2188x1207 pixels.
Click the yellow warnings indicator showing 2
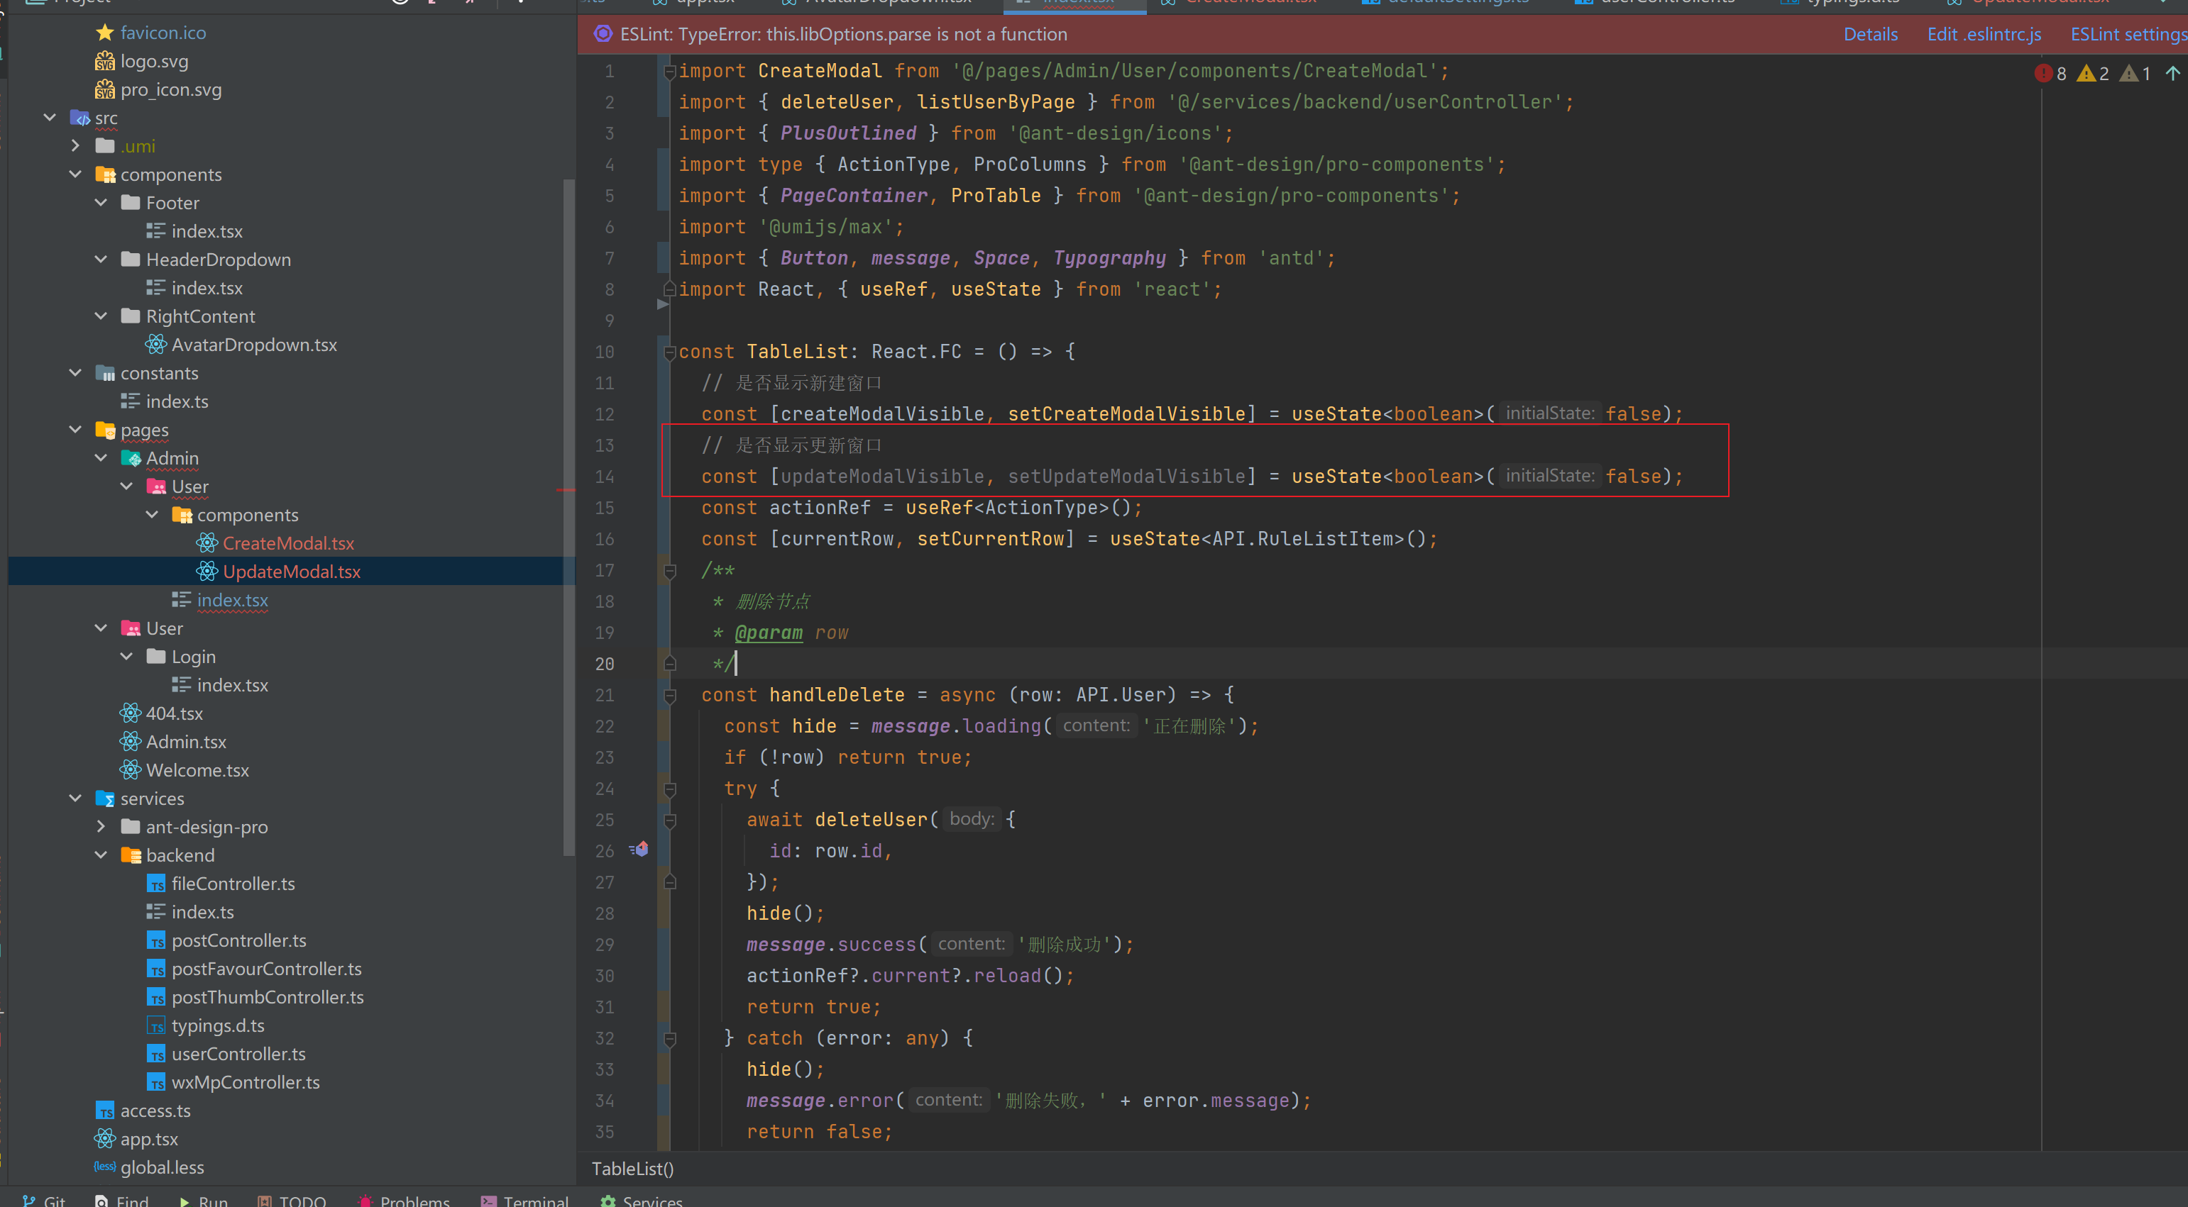coord(2093,74)
